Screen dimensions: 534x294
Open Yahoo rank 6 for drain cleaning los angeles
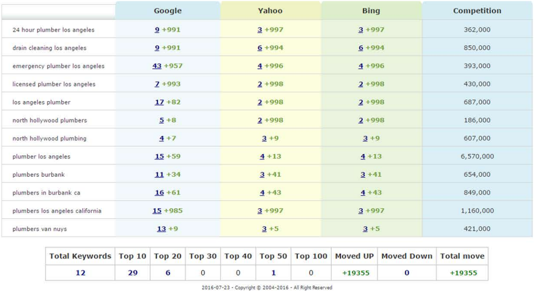point(260,48)
